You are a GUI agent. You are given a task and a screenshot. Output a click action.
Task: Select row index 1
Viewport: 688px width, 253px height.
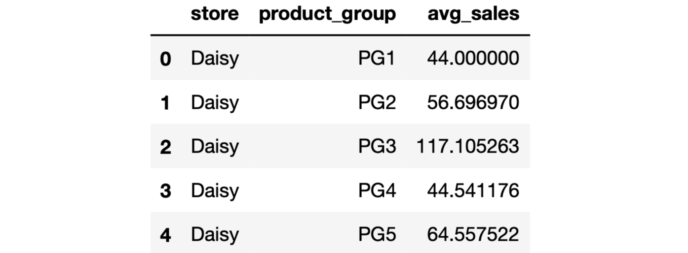[165, 103]
